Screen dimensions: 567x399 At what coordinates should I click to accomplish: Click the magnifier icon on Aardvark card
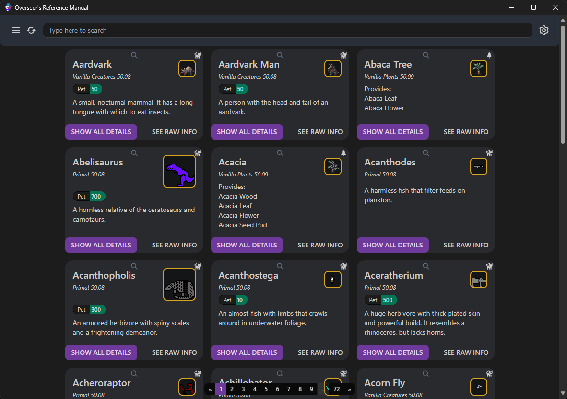tap(134, 55)
